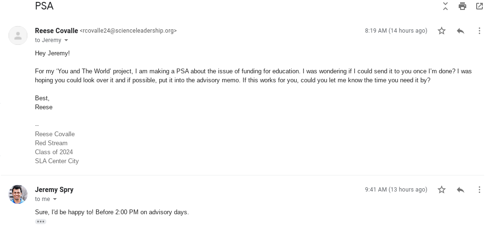
Task: Expand 'to me' recipient details
Action: (55, 200)
